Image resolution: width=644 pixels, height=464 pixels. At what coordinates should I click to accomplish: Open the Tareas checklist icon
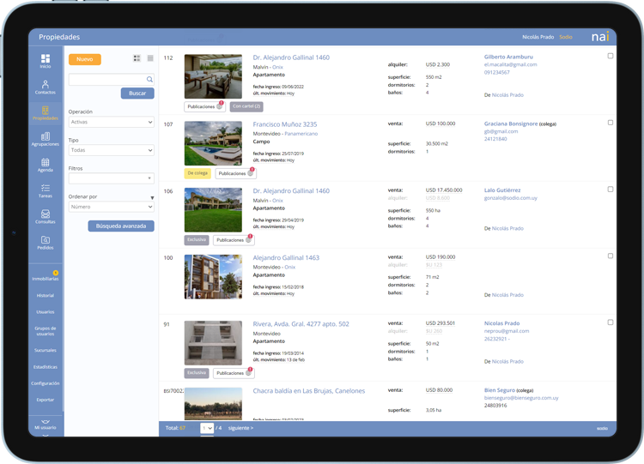click(x=46, y=190)
